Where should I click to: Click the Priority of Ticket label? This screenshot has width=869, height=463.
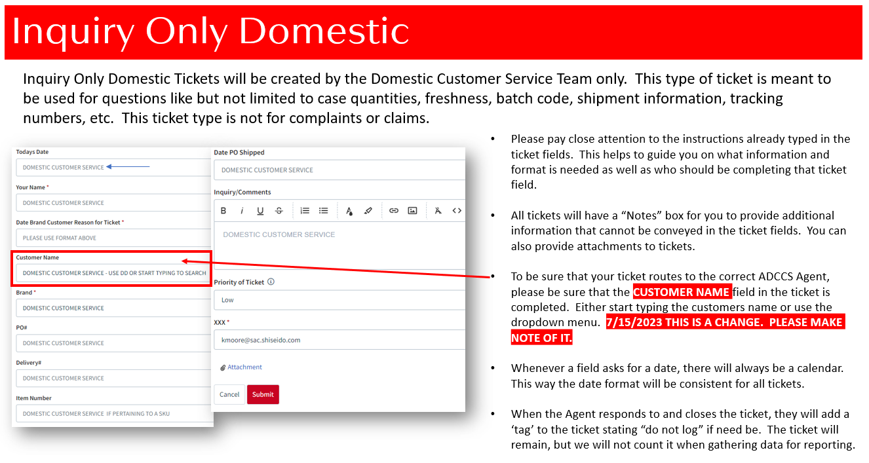click(239, 282)
